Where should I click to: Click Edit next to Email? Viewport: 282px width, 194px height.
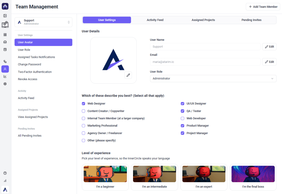coord(269,62)
